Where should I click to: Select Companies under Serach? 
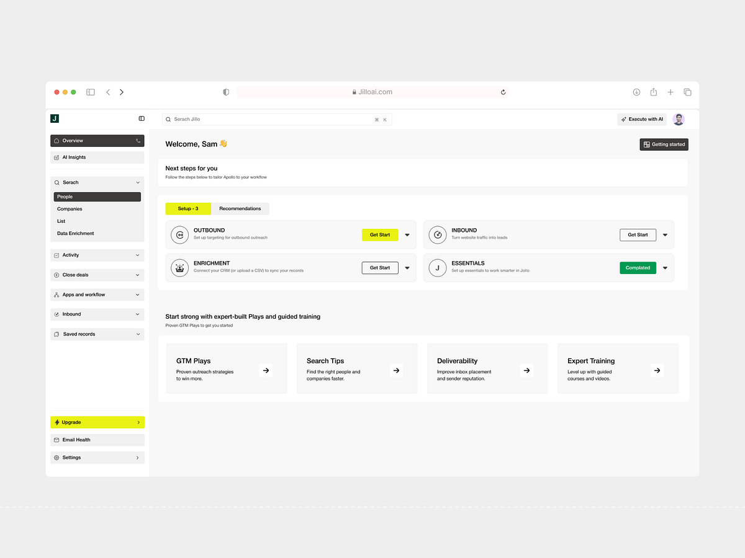tap(70, 209)
